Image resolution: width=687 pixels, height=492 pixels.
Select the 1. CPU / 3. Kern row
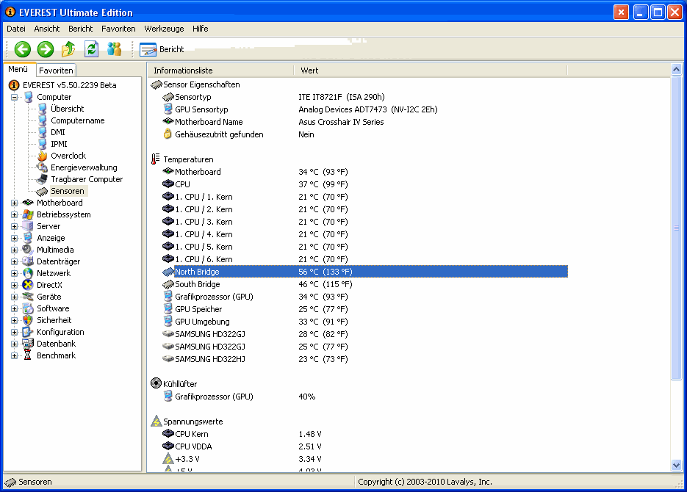coord(364,222)
